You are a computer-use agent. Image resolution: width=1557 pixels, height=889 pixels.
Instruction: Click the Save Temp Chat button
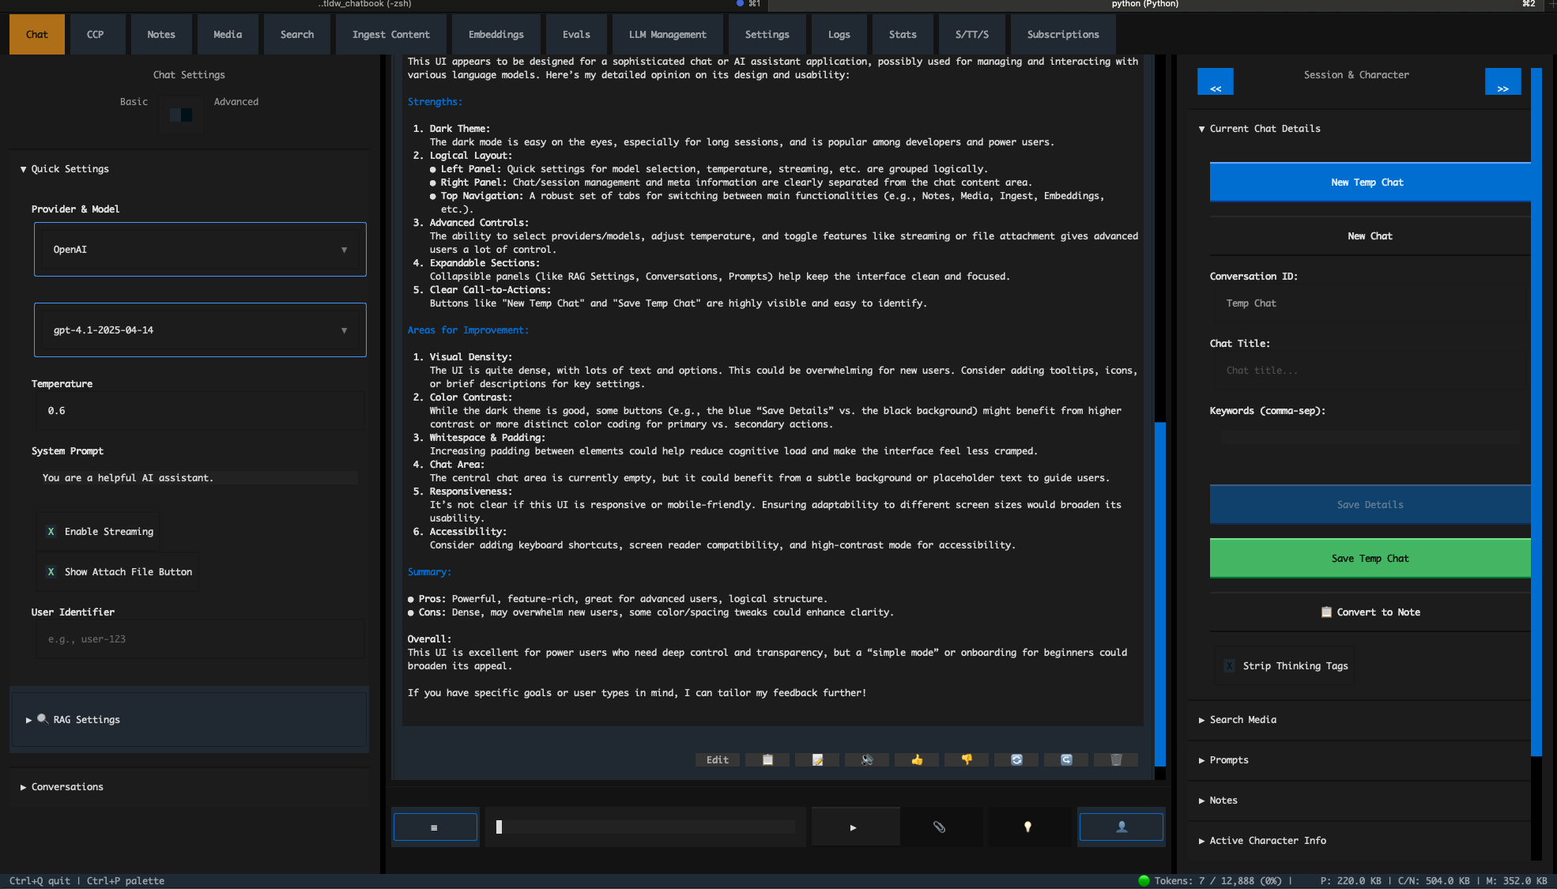[1370, 559]
